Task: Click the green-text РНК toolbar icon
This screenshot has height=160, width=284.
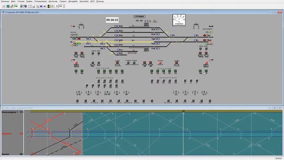Action: coord(16,6)
